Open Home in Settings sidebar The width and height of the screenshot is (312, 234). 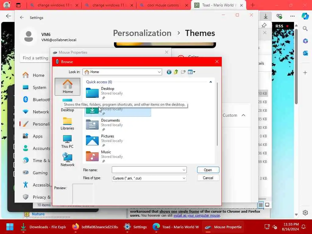click(35, 75)
